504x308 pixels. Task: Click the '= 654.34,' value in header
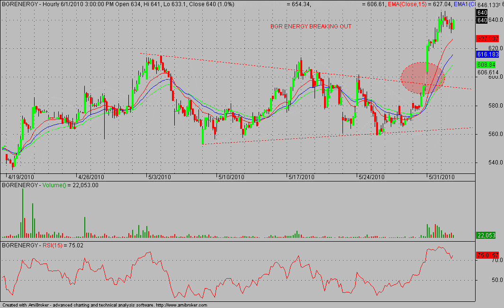298,4
